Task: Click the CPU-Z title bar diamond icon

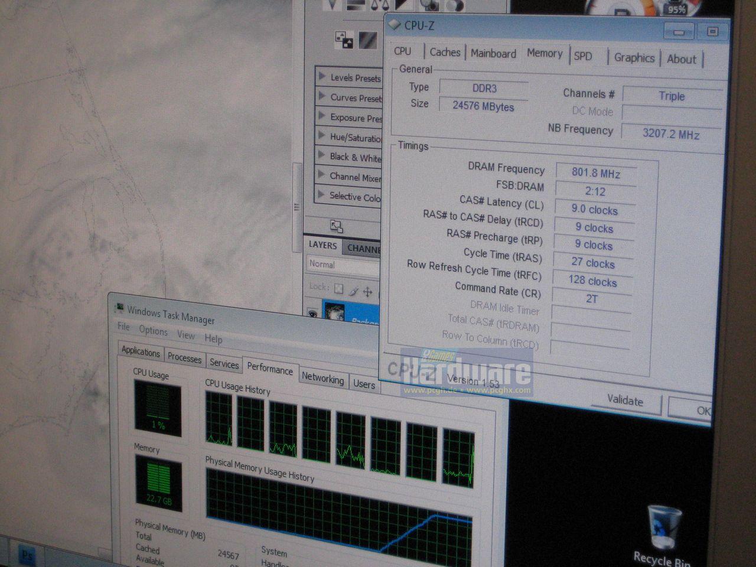Action: 395,24
